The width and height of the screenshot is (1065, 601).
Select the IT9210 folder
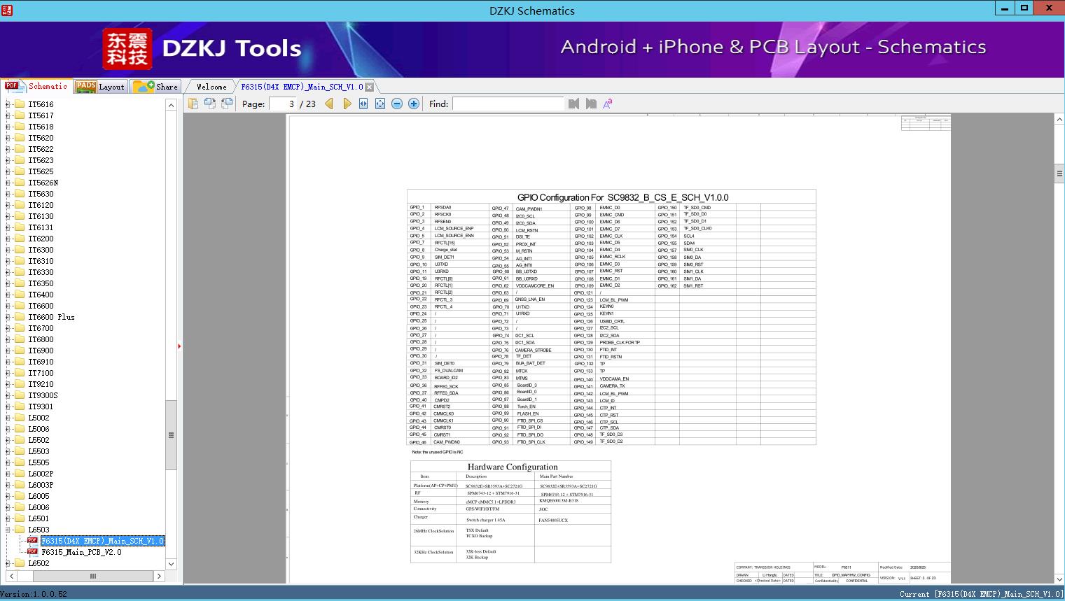41,384
